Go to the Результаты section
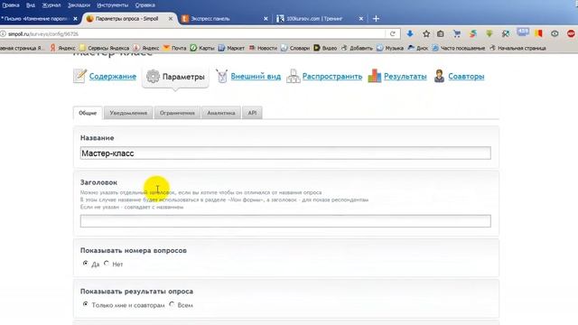578x325 pixels. (406, 76)
